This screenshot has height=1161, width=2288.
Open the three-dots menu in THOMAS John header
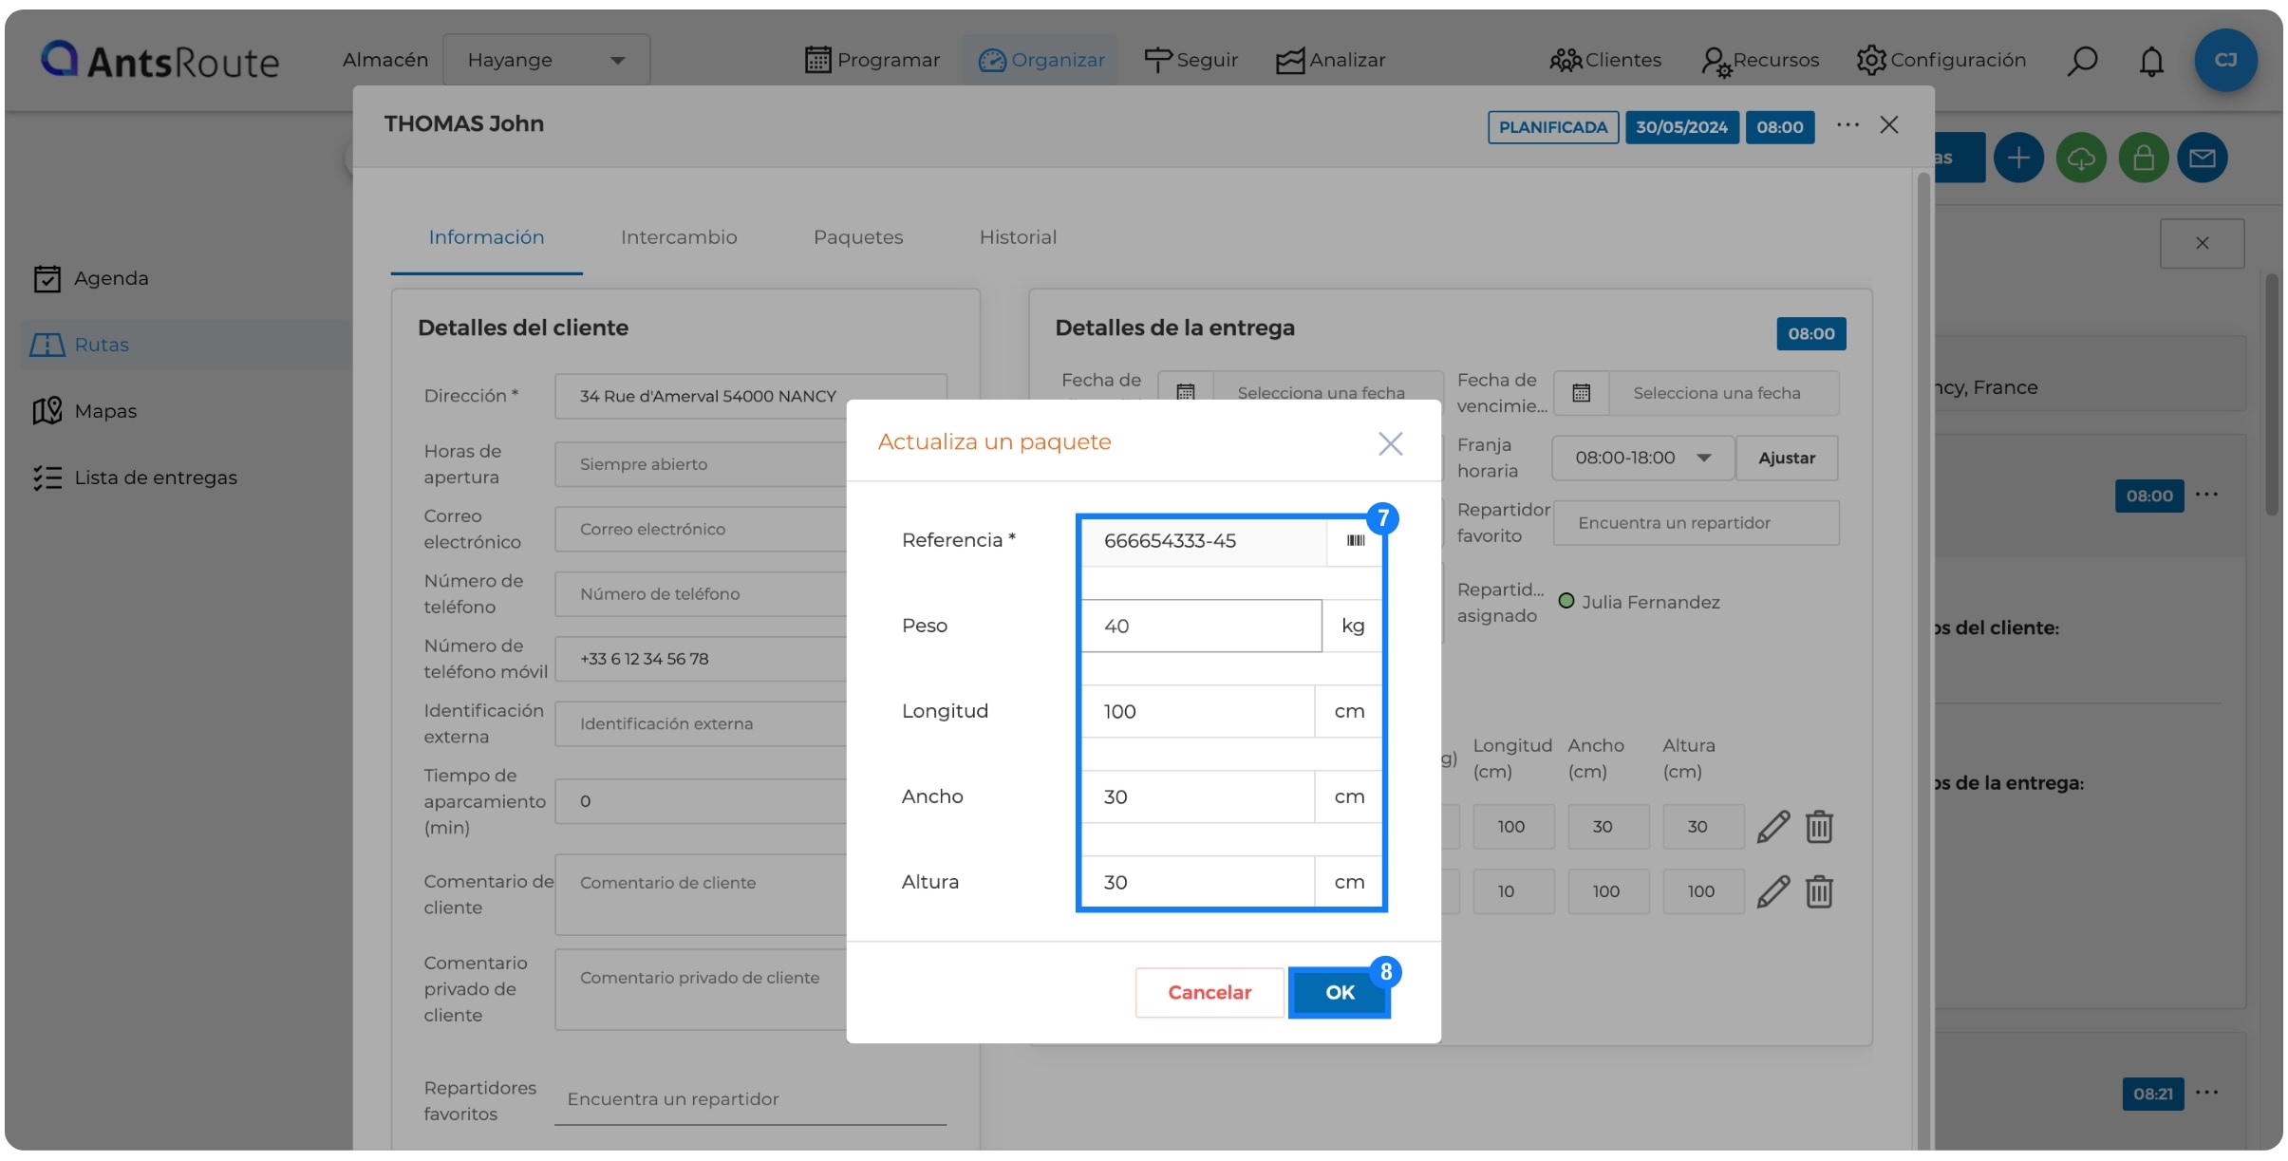click(1847, 124)
